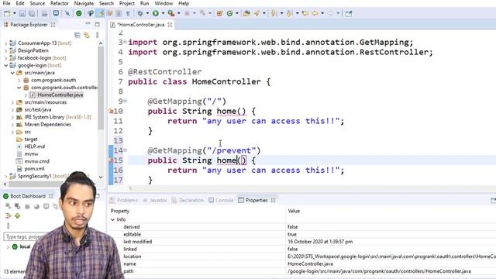Click the New Java Package toolbar icon
Viewport: 496px width, 279px height.
(219, 14)
